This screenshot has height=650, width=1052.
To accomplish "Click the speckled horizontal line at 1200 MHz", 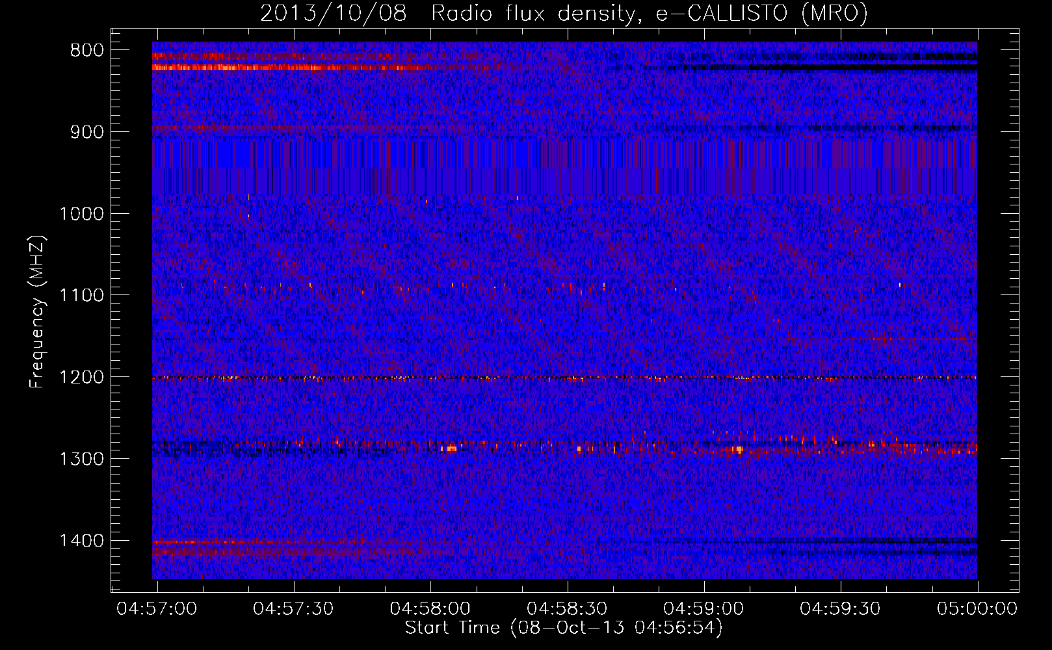I will (564, 378).
